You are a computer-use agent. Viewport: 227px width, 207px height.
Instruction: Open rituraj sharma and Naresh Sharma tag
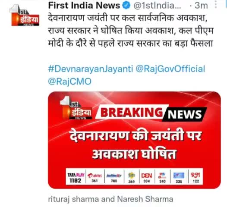110,199
